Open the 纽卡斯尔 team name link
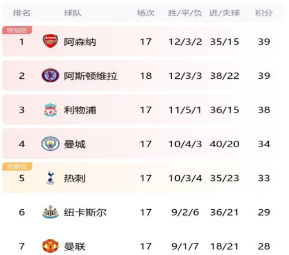289x255 pixels. 85,212
